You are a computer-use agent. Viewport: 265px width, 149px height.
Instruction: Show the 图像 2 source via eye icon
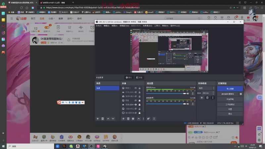tap(136, 88)
